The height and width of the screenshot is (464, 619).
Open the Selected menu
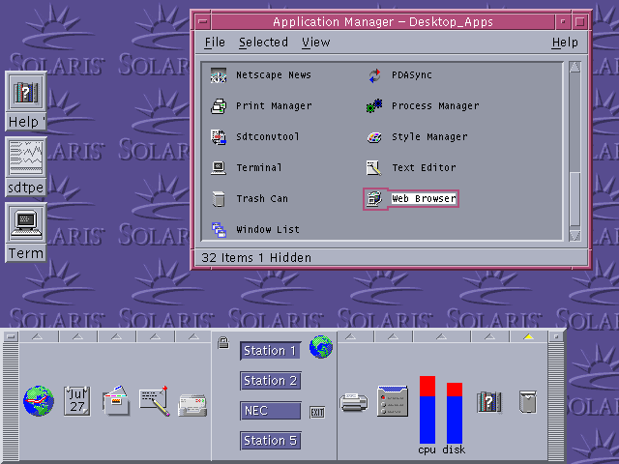[x=263, y=43]
